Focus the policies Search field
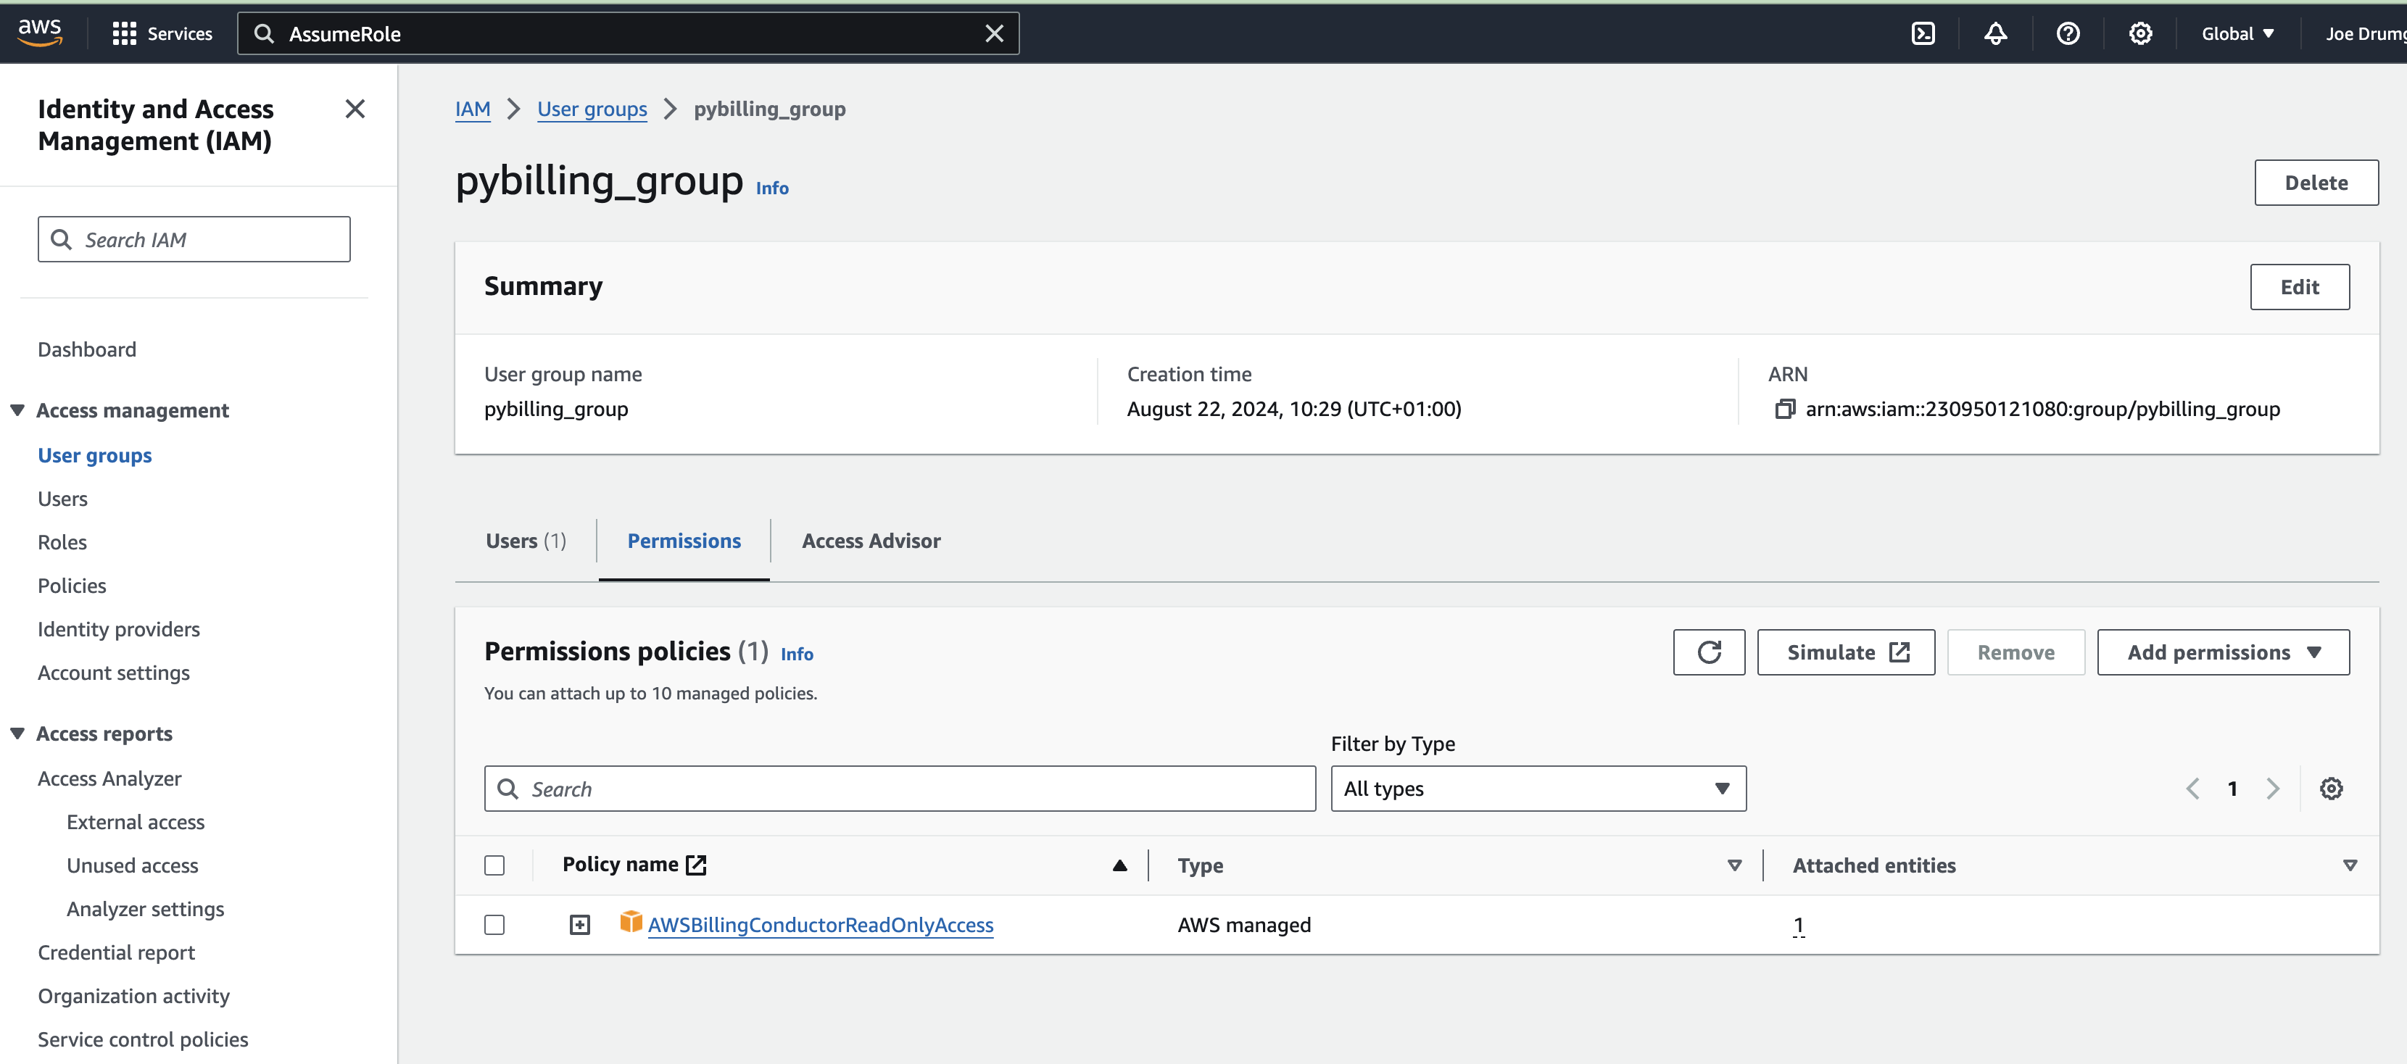The image size is (2407, 1064). pyautogui.click(x=900, y=789)
